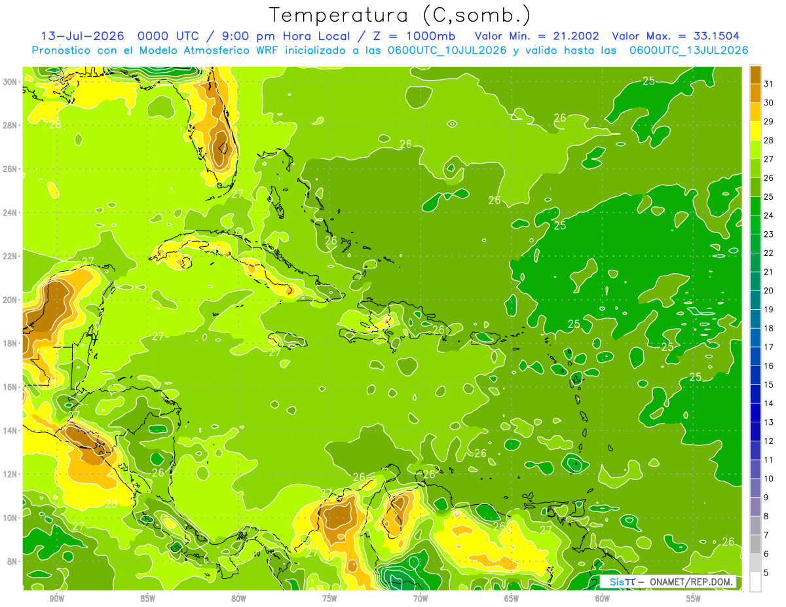Click the gray legend swatch between 6 and 7

755,544
